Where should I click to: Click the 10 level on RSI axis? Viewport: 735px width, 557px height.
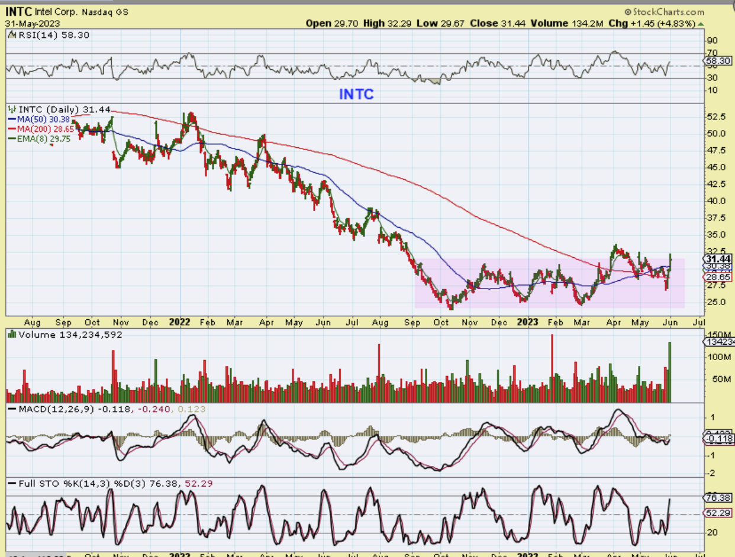[x=714, y=90]
